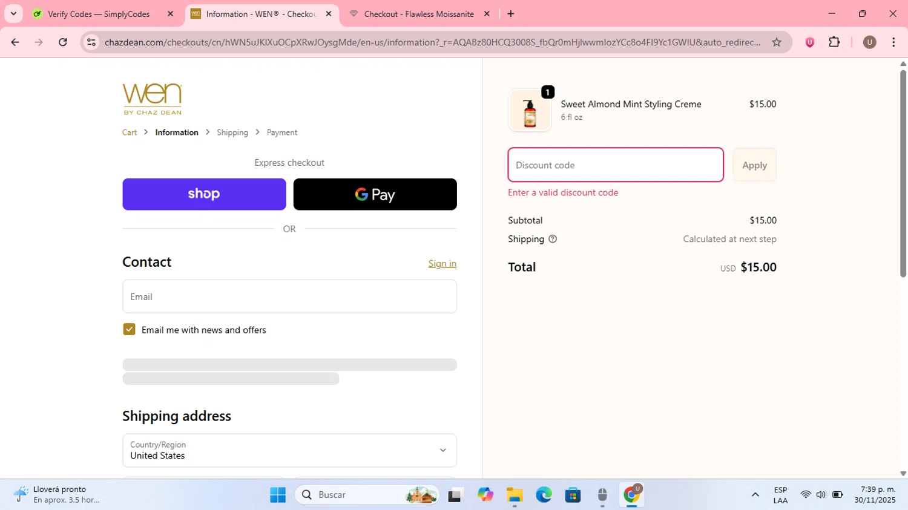
Task: Click the Shipping help question mark icon
Action: tap(553, 239)
